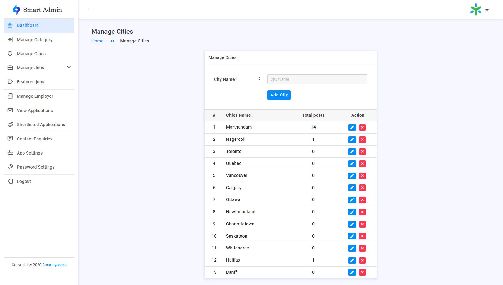The image size is (503, 285).
Task: Click the Smart Admin lightning logo
Action: coord(16,10)
